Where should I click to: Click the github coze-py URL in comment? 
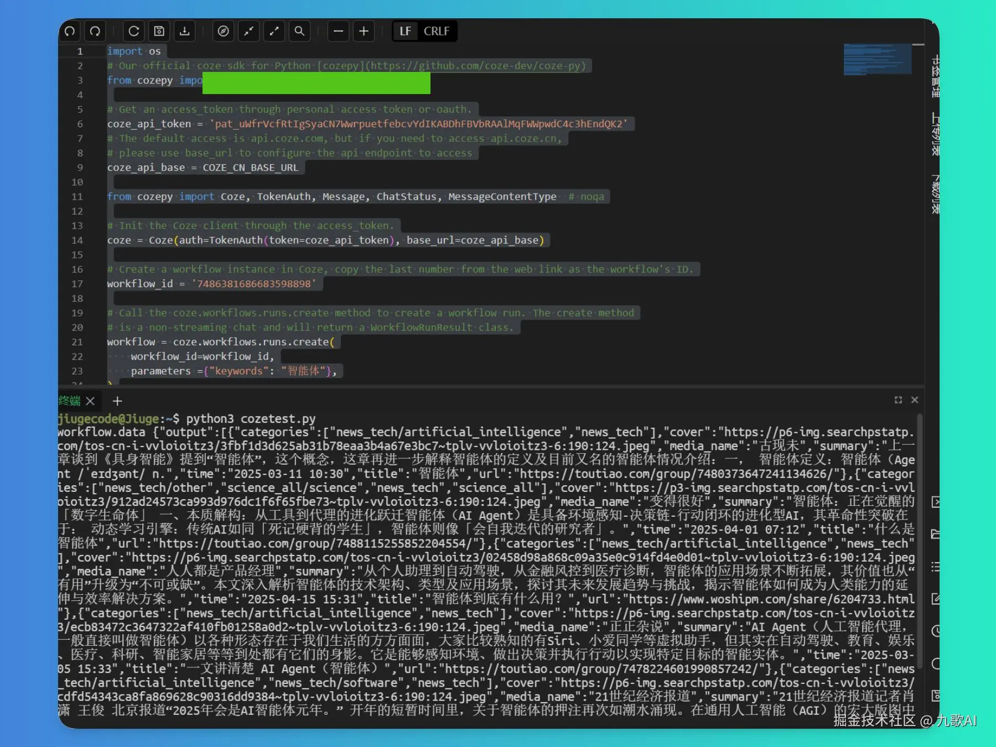[x=475, y=66]
